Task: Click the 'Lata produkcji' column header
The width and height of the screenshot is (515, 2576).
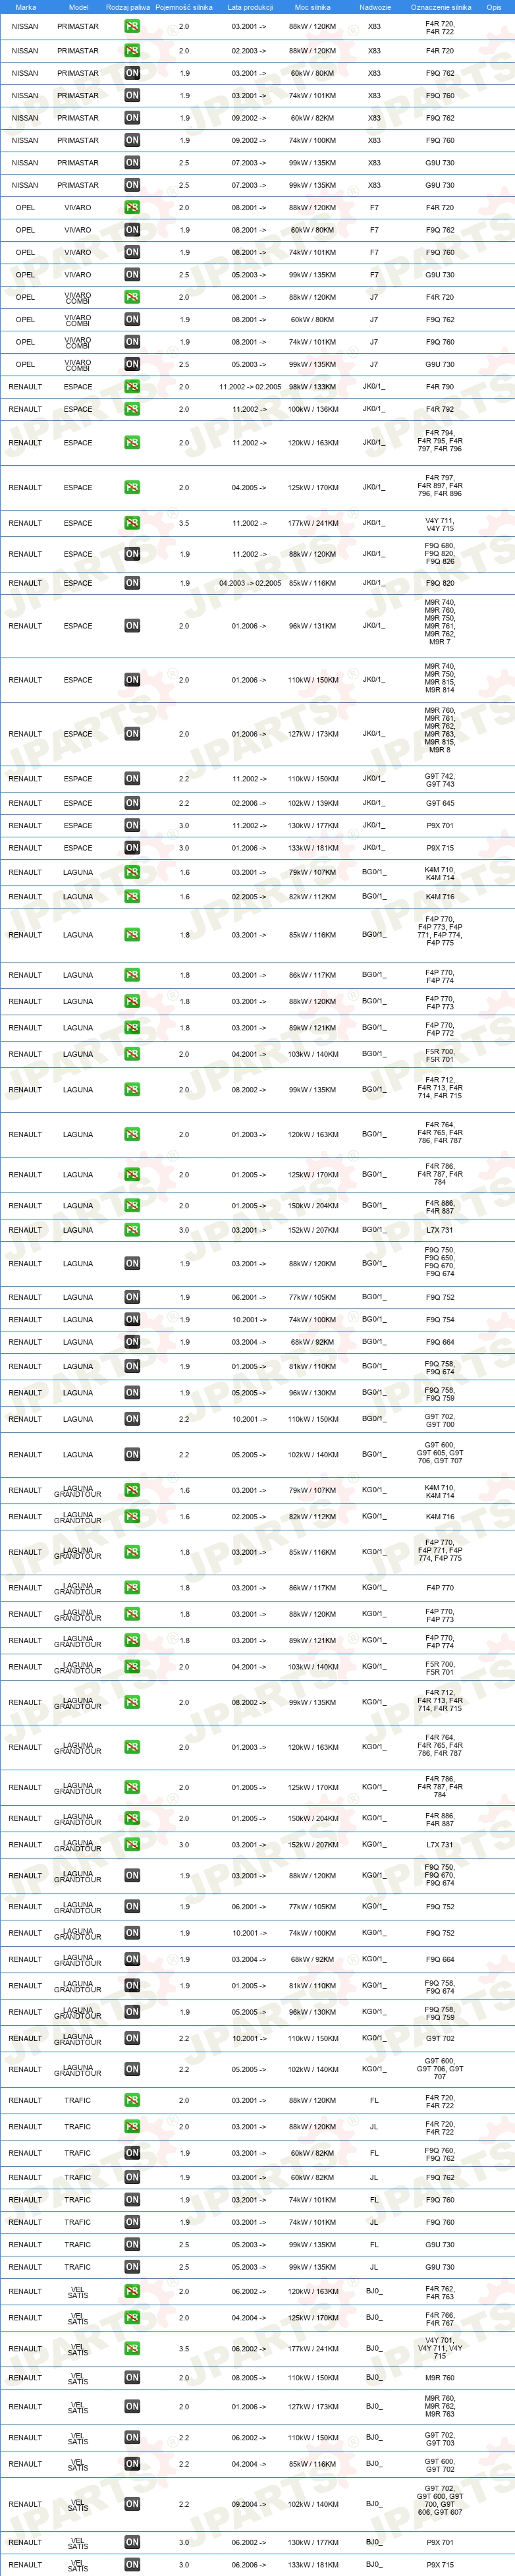Action: pyautogui.click(x=250, y=7)
